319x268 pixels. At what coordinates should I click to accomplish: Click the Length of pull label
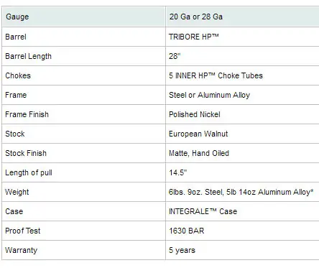[29, 172]
